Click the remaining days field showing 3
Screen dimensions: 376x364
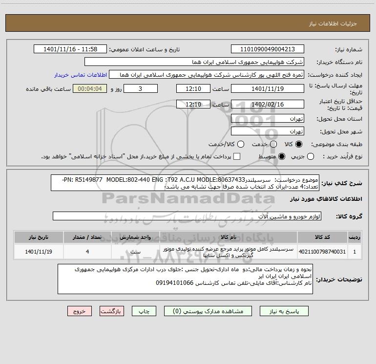coord(141,88)
